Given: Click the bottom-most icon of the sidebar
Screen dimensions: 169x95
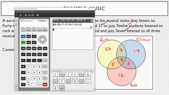Looking at the screenshot, I should pos(16,89).
